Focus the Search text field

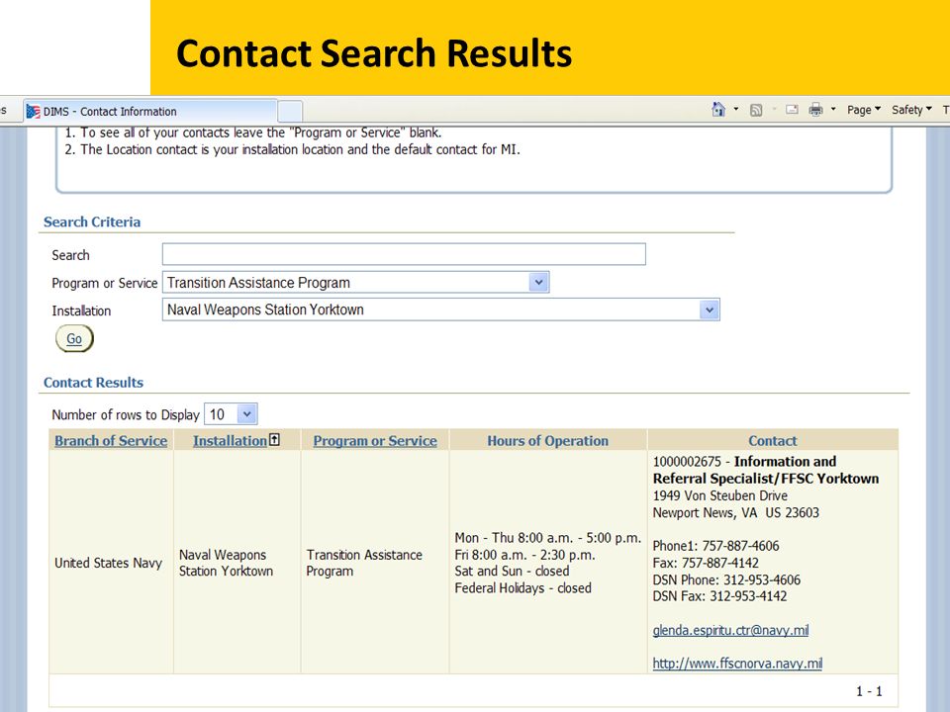point(404,254)
